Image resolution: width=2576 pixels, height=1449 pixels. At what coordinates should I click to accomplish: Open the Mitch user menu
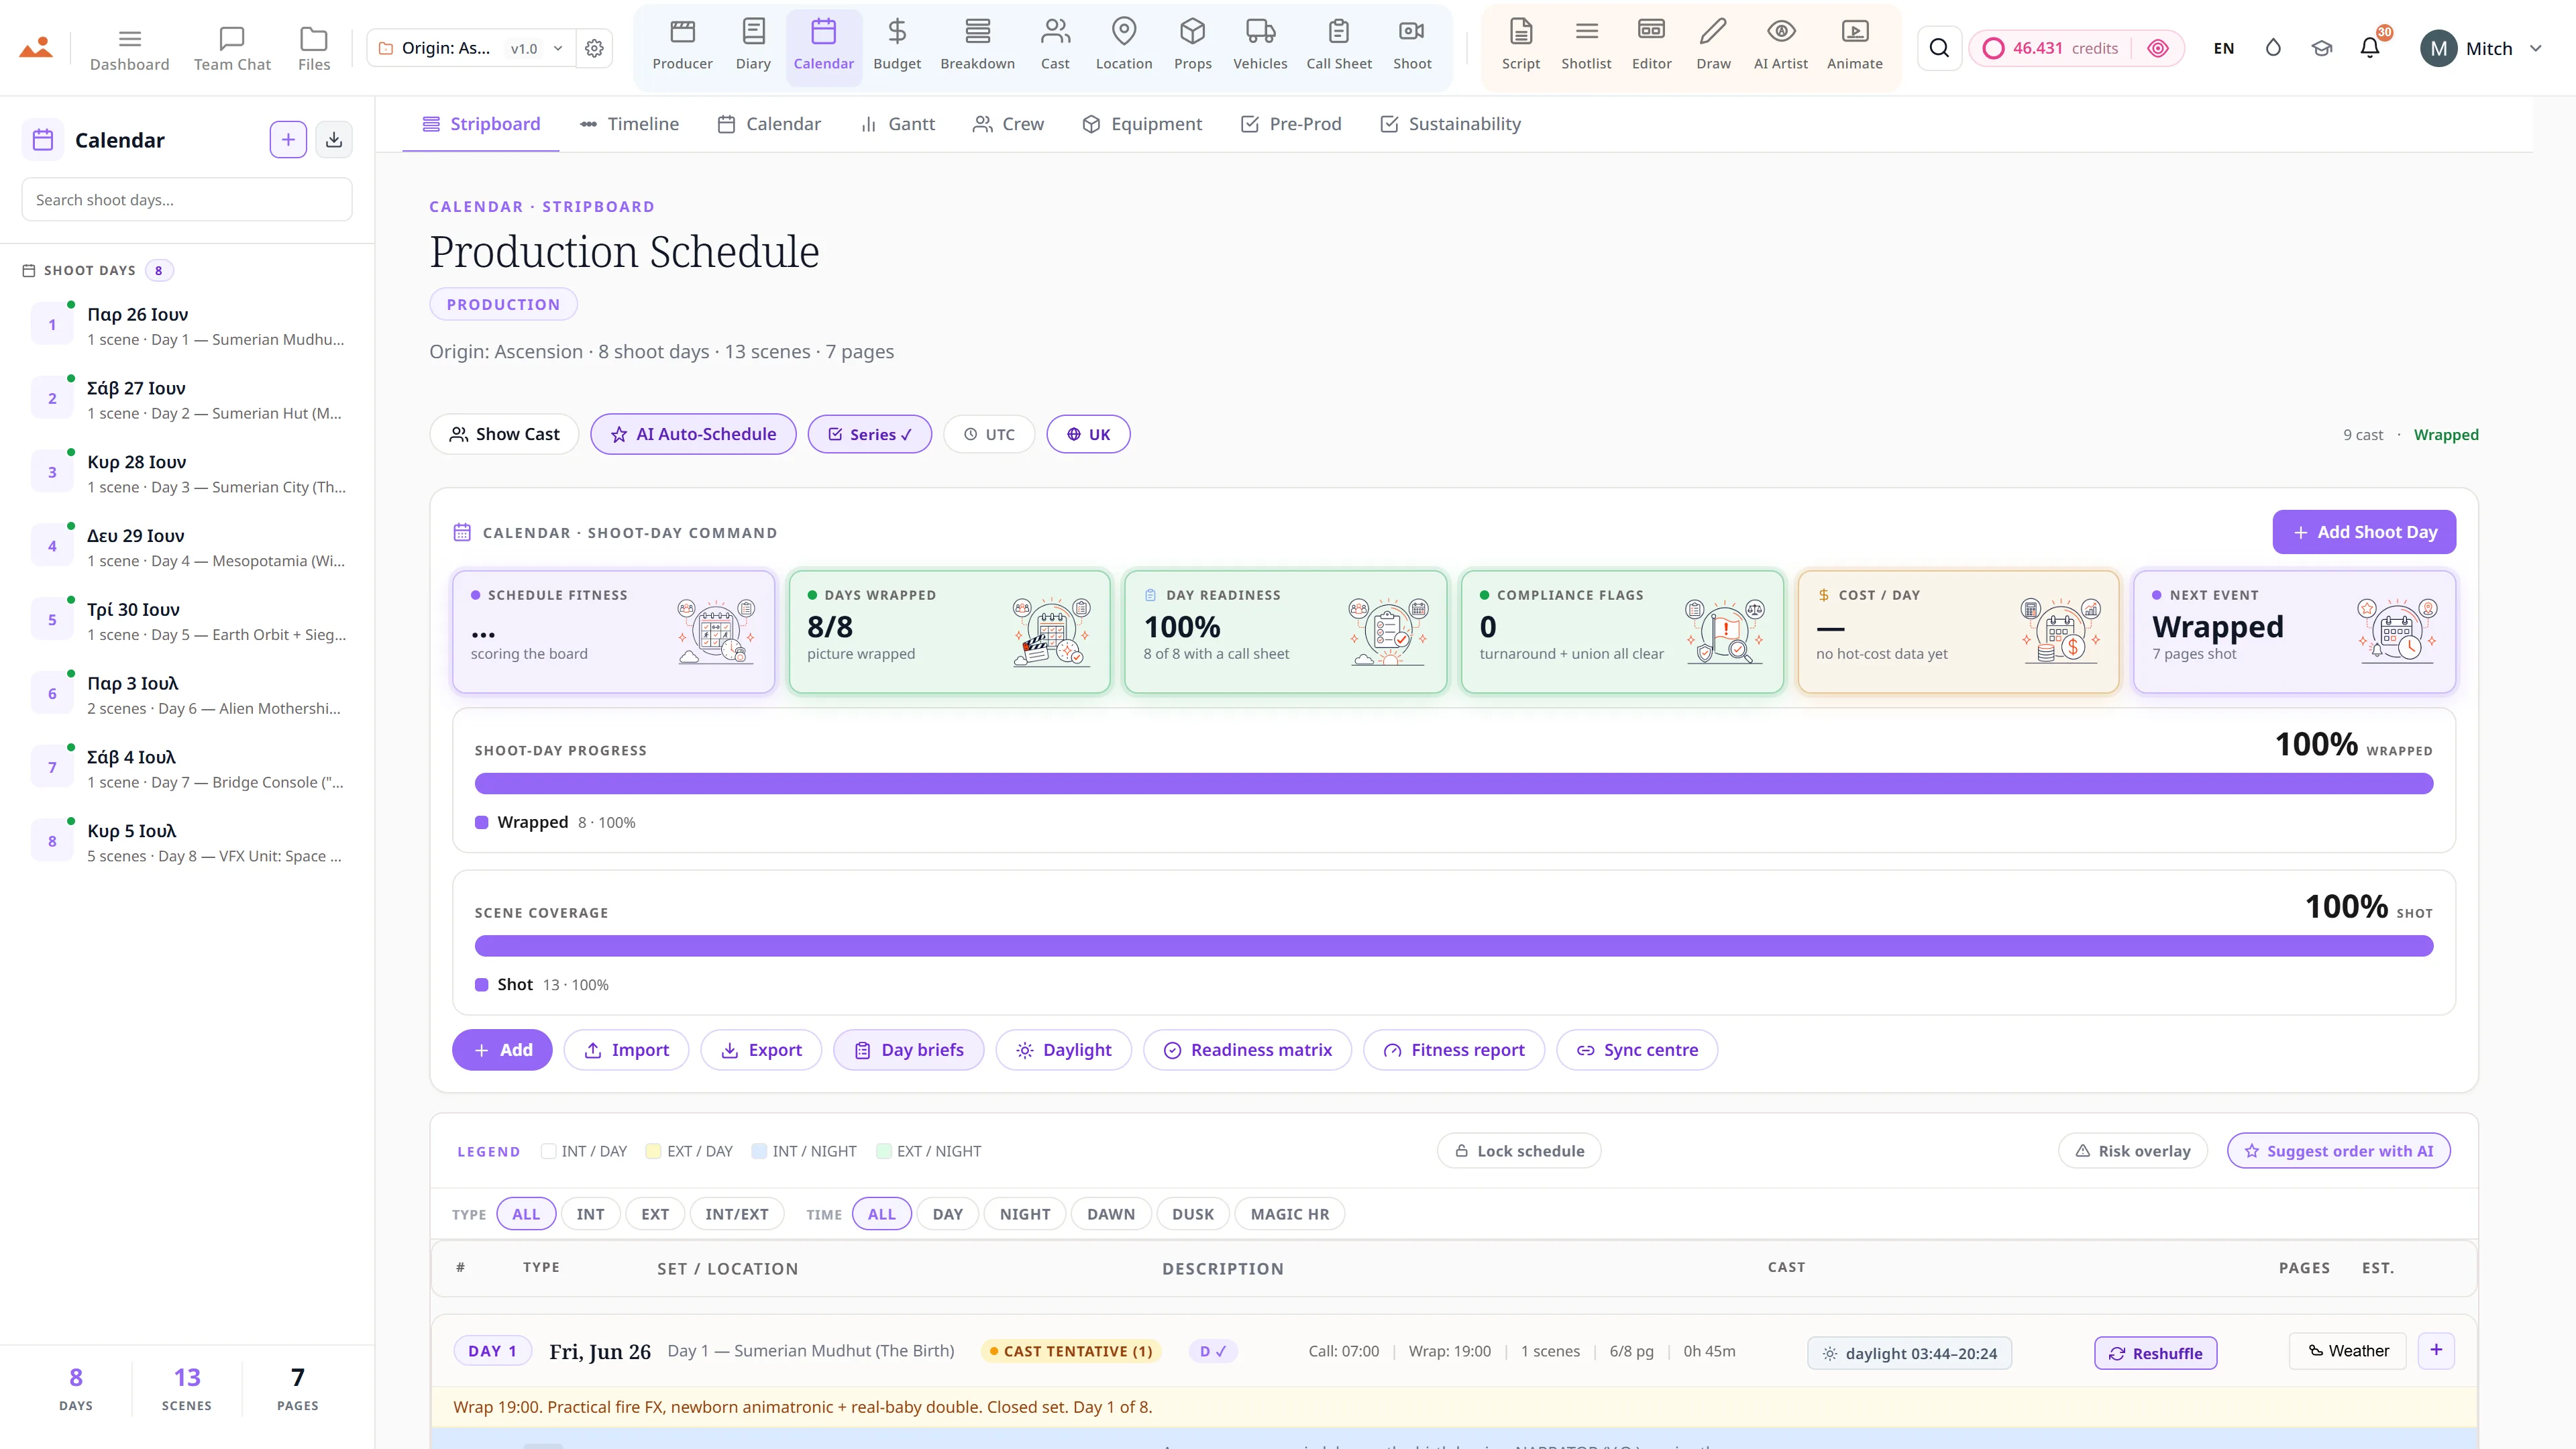(2480, 48)
